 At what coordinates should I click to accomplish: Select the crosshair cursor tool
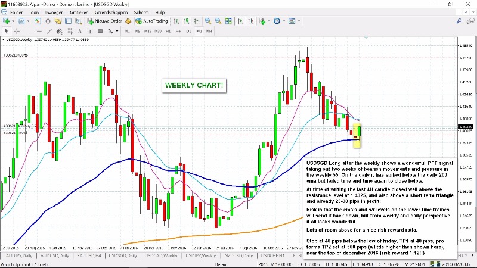click(x=18, y=30)
